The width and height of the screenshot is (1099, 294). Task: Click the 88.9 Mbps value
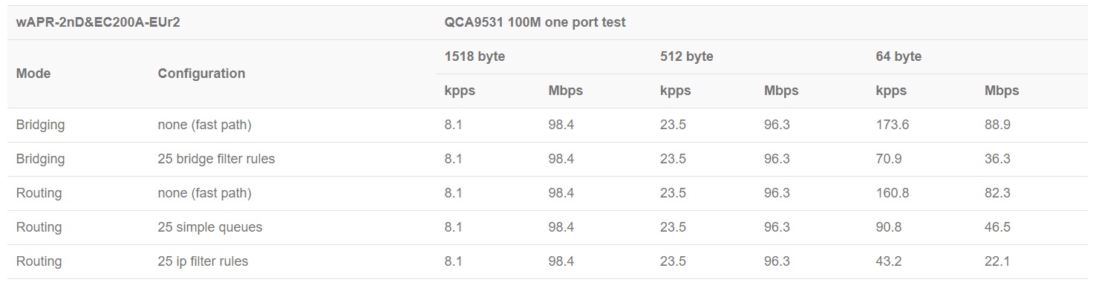coord(997,125)
